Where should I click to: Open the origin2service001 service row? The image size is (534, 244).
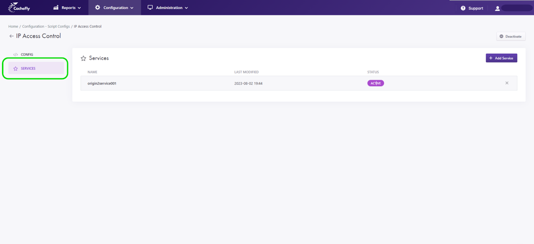(299, 83)
